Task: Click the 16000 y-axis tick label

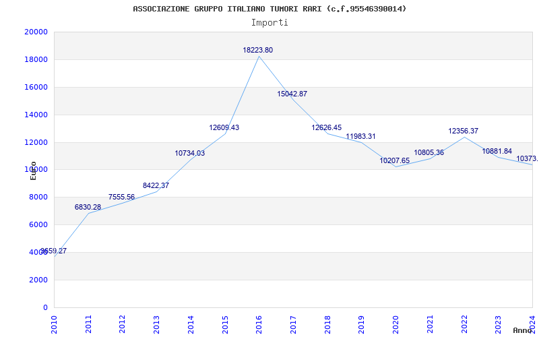Action: [x=36, y=87]
